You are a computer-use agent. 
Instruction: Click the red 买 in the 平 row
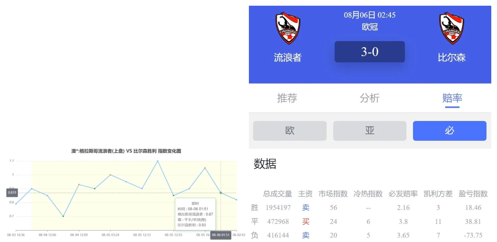point(305,221)
